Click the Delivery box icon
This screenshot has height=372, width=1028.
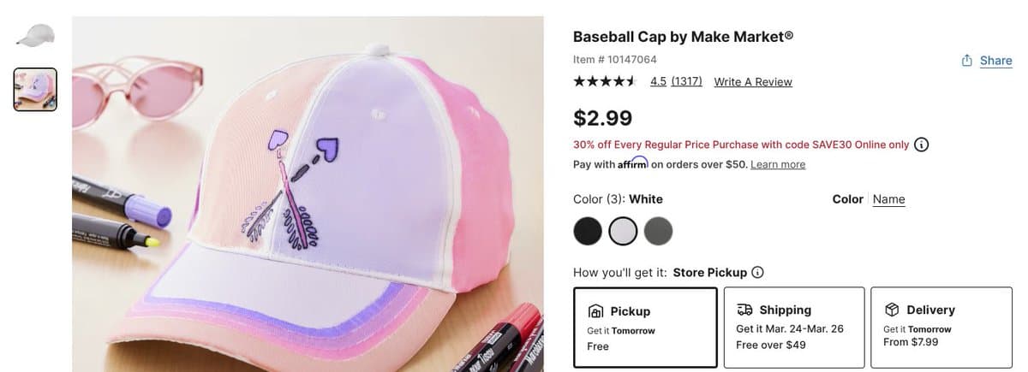(892, 310)
